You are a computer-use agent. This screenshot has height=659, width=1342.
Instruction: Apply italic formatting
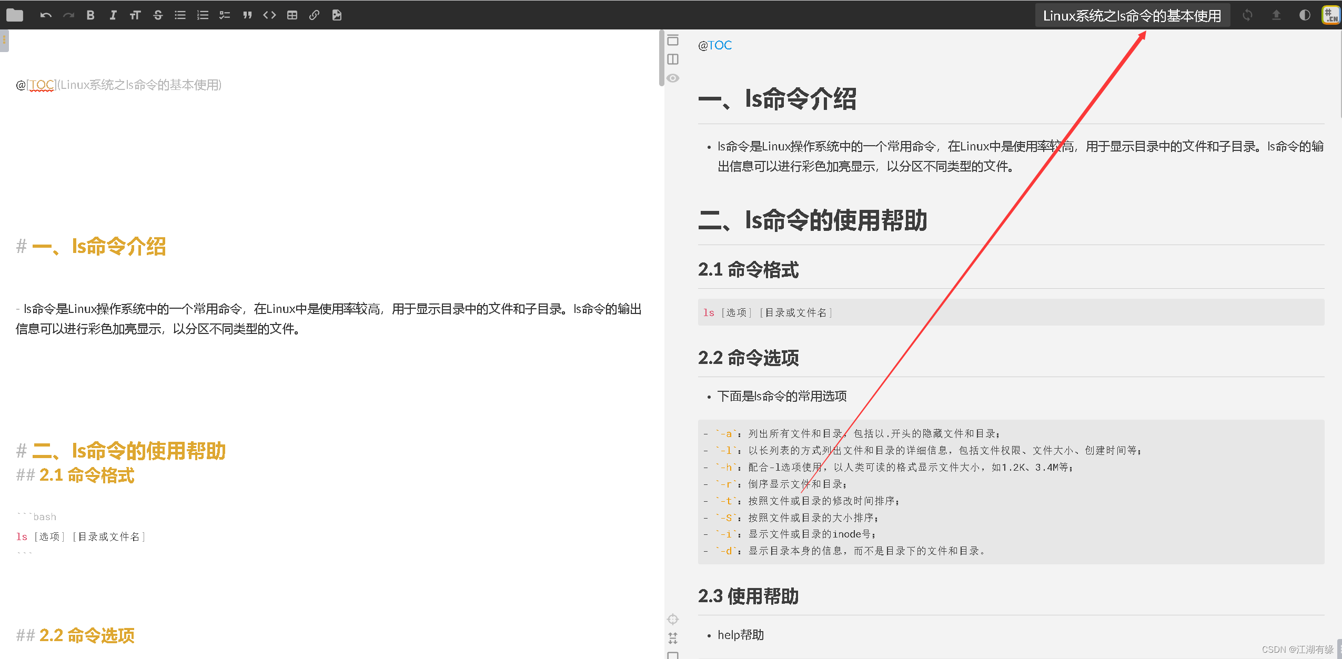113,15
